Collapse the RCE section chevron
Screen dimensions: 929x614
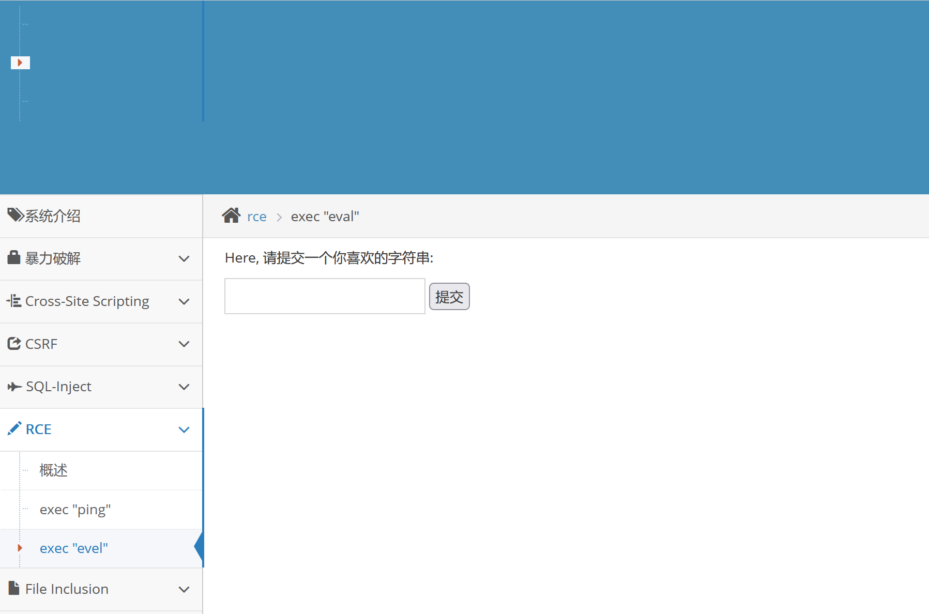point(184,429)
